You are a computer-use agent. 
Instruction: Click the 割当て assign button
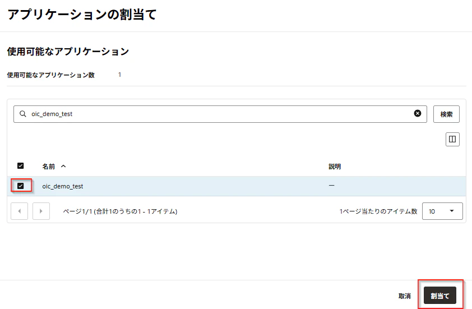(x=440, y=296)
